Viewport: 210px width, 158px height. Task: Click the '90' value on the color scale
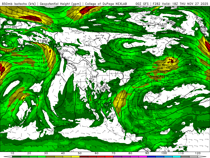pyautogui.click(x=147, y=153)
